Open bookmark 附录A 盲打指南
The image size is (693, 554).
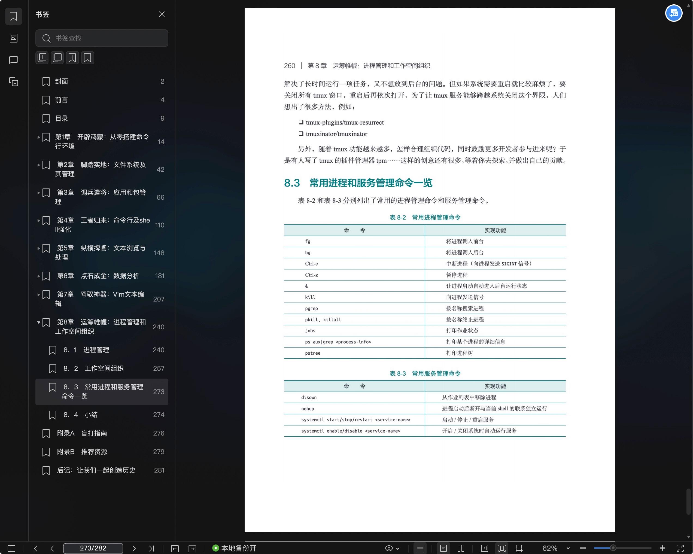[102, 433]
